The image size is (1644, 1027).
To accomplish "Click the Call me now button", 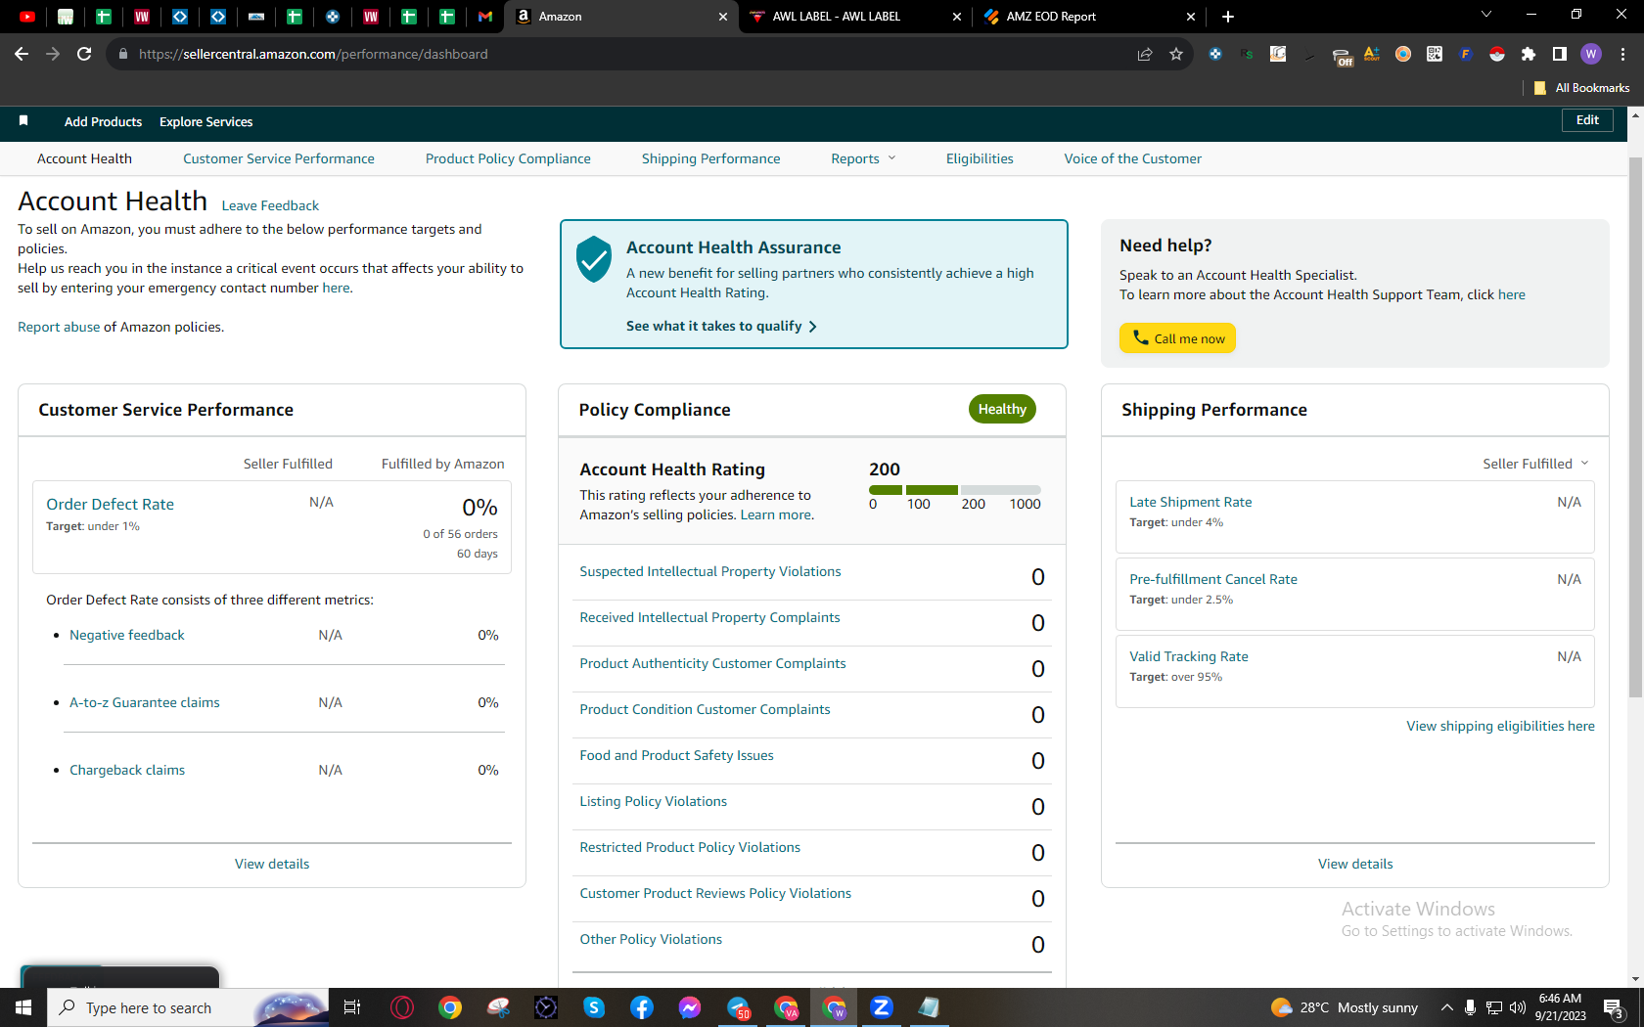I will point(1177,338).
